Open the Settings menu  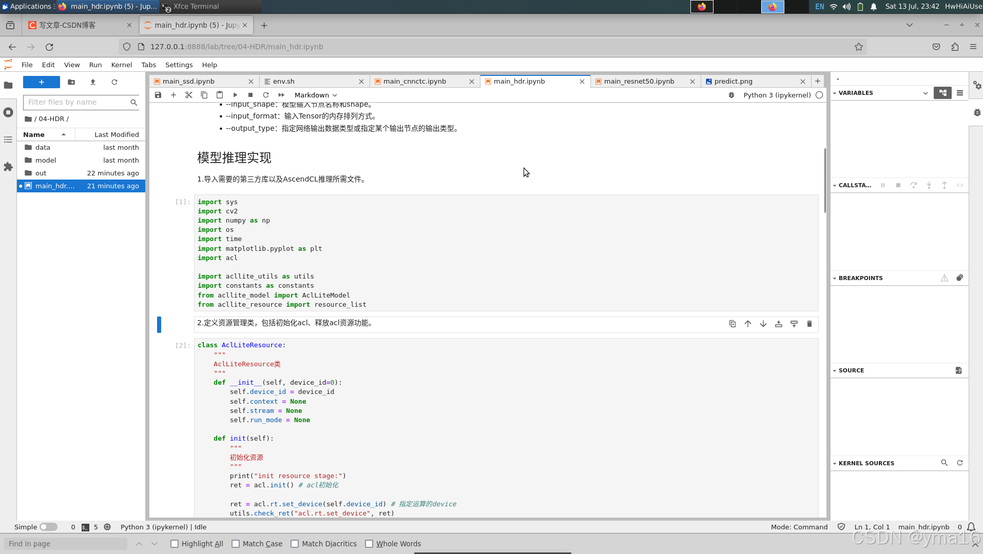[179, 65]
